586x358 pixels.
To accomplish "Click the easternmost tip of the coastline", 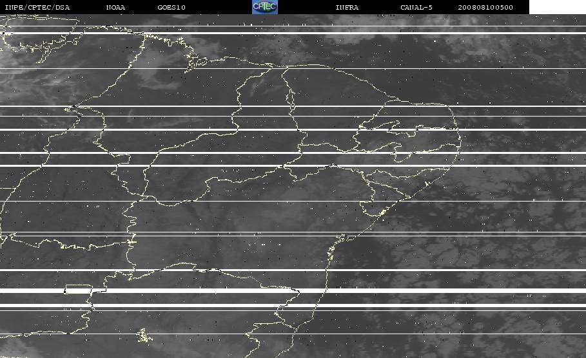I will tap(460, 142).
